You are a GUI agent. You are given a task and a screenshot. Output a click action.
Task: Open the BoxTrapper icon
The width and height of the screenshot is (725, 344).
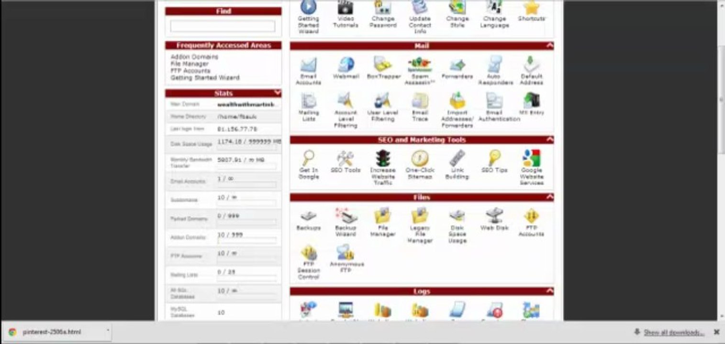[x=383, y=64]
